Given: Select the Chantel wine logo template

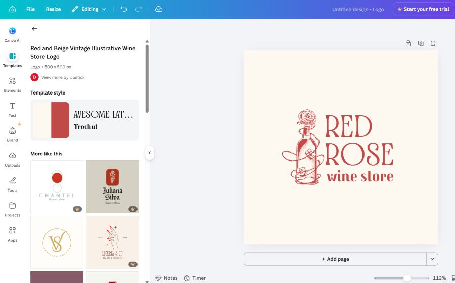Looking at the screenshot, I should [x=57, y=187].
